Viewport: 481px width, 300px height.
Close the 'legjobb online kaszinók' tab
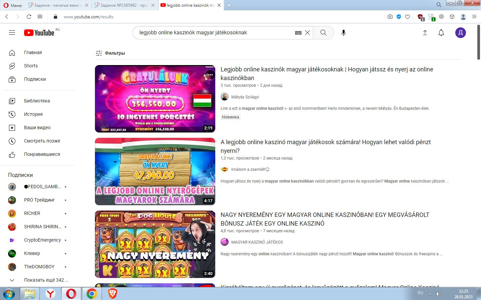(219, 5)
